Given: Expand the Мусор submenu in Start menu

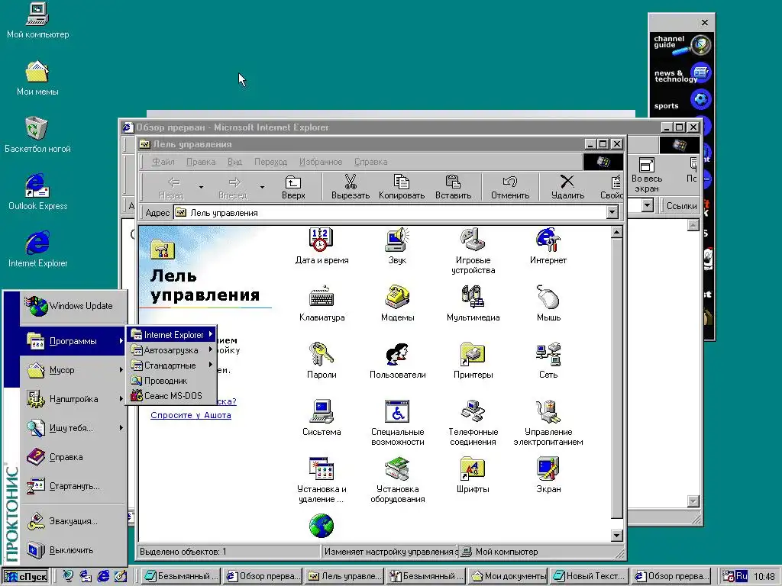Looking at the screenshot, I should [73, 370].
